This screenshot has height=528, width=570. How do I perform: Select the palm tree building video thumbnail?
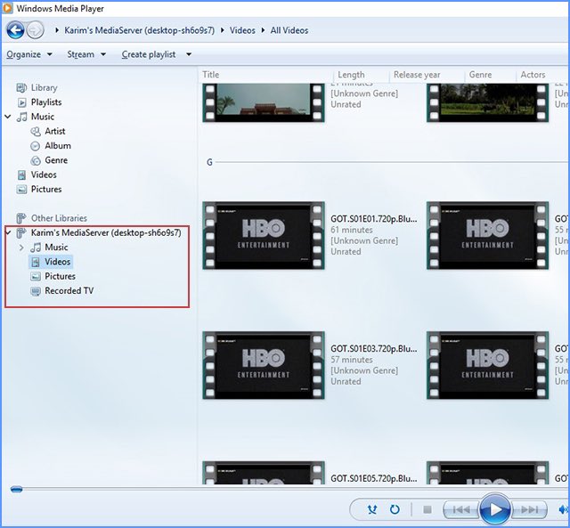click(264, 102)
